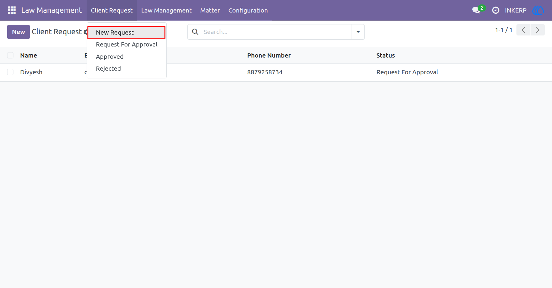Image resolution: width=552 pixels, height=288 pixels.
Task: Open the activities clock icon
Action: point(496,10)
